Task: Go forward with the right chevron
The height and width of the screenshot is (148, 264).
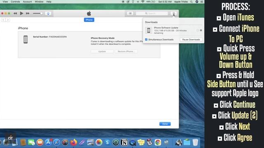Action: (7, 20)
